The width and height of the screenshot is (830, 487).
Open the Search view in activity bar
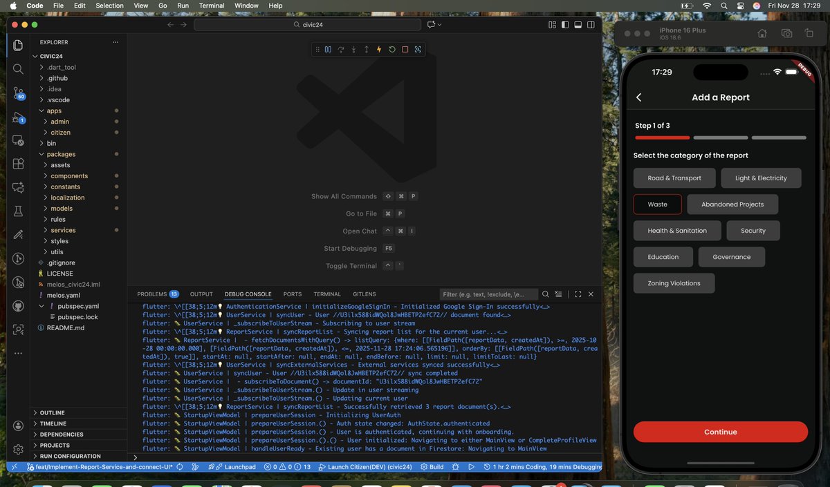(18, 69)
